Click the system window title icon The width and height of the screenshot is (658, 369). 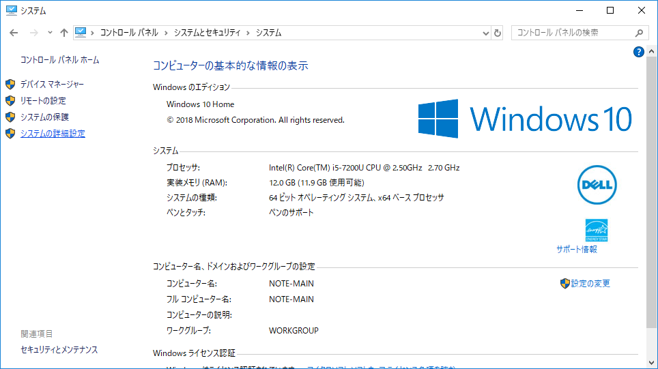pos(12,10)
